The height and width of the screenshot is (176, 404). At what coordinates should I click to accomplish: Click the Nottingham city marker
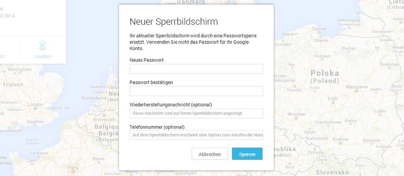point(15,73)
